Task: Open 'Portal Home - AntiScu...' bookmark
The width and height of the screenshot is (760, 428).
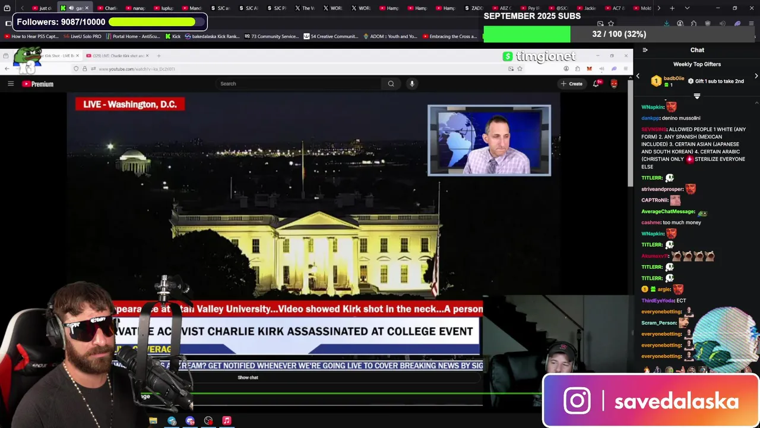Action: [x=133, y=36]
